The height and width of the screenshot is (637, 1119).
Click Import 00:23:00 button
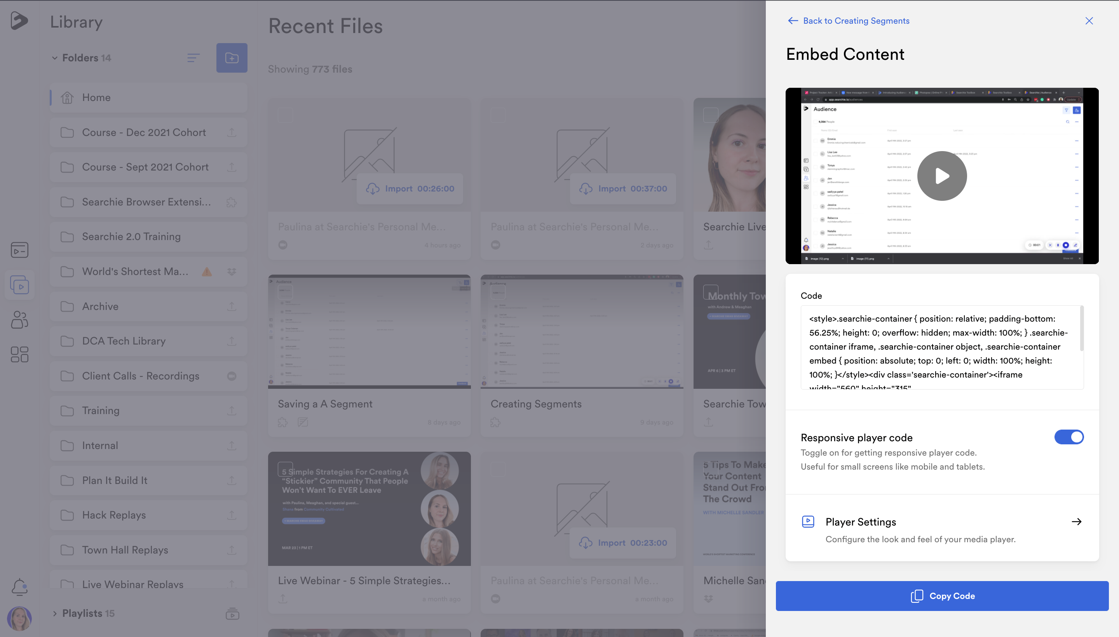click(x=623, y=543)
